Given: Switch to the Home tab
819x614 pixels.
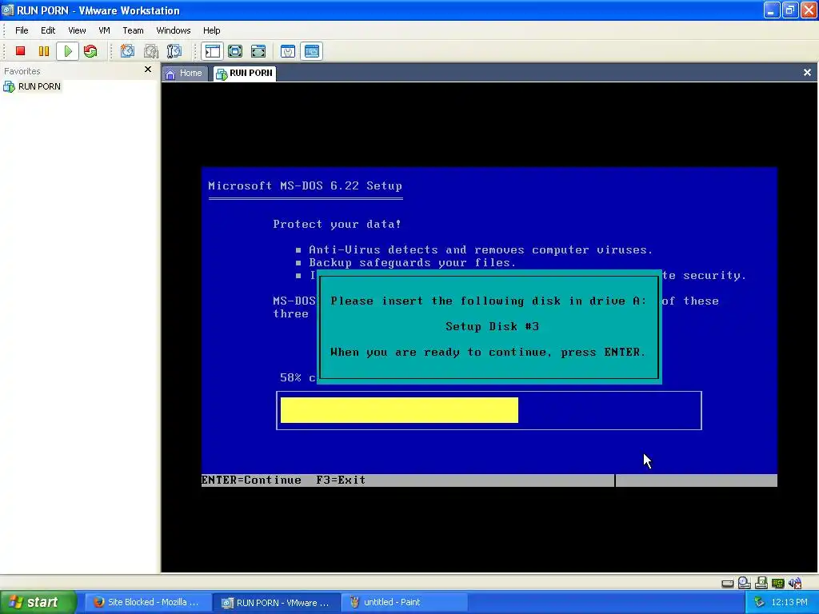Looking at the screenshot, I should [x=185, y=73].
